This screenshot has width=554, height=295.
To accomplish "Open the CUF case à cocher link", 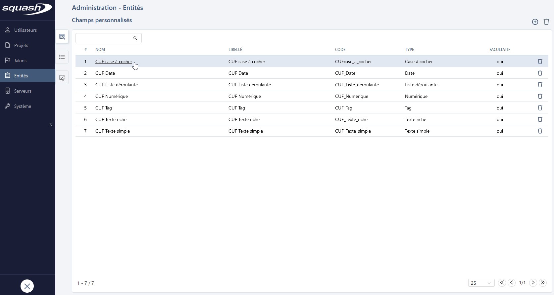I will pos(114,62).
